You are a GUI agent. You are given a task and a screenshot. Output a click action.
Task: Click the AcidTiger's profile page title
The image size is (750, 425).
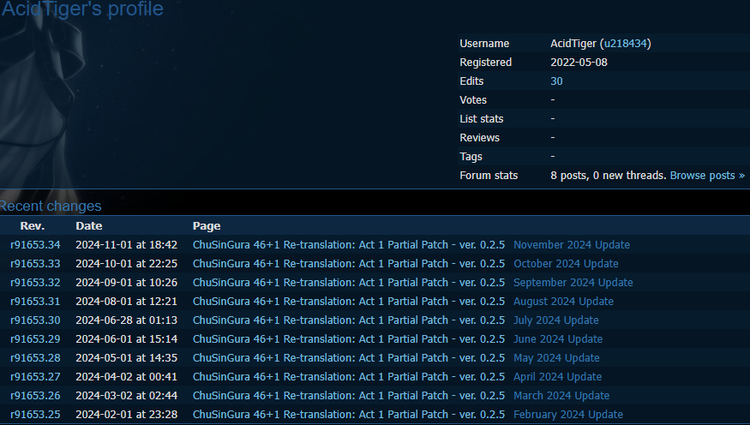[82, 9]
